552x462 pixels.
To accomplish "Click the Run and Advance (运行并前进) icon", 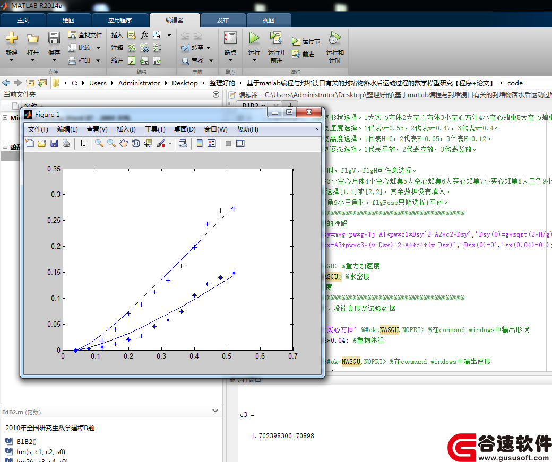I will point(277,38).
